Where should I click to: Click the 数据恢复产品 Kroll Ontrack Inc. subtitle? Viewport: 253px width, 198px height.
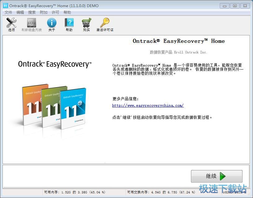(178, 52)
